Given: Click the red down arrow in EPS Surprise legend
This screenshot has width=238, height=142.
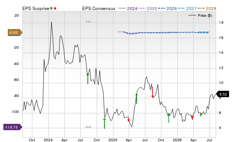Looking at the screenshot, I should tap(55, 8).
